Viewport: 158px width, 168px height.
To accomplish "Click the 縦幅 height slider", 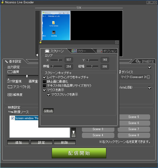I will pos(92,66).
